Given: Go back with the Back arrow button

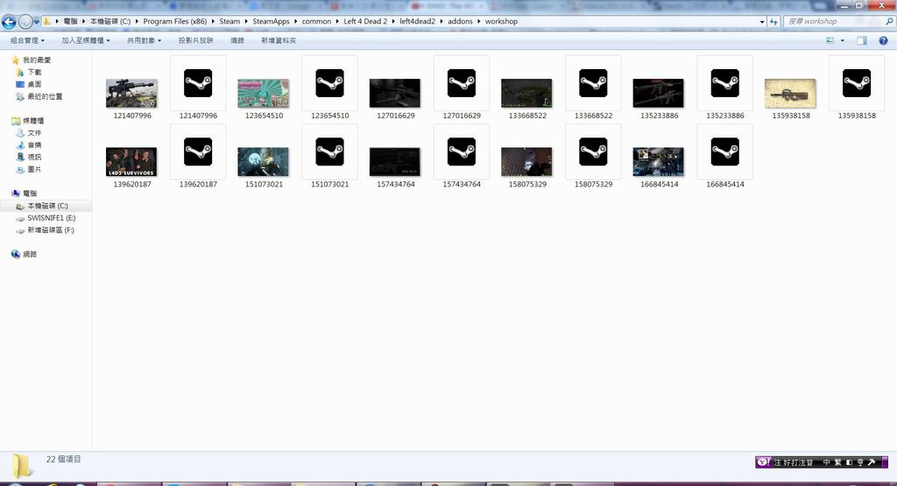Looking at the screenshot, I should click(x=9, y=22).
